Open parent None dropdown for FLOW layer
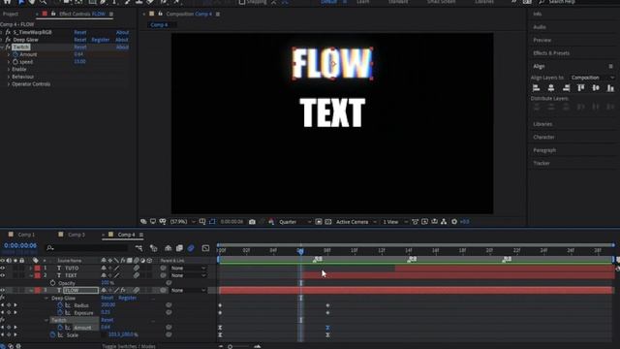The width and height of the screenshot is (620, 349). (189, 291)
